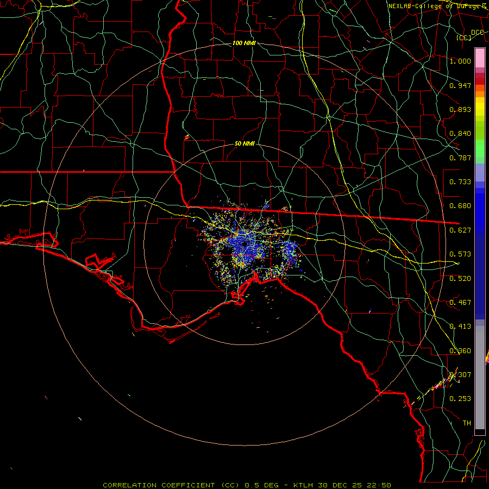Pick the pink segment of color bar
Viewport: 489px width, 489px height.
click(x=480, y=58)
